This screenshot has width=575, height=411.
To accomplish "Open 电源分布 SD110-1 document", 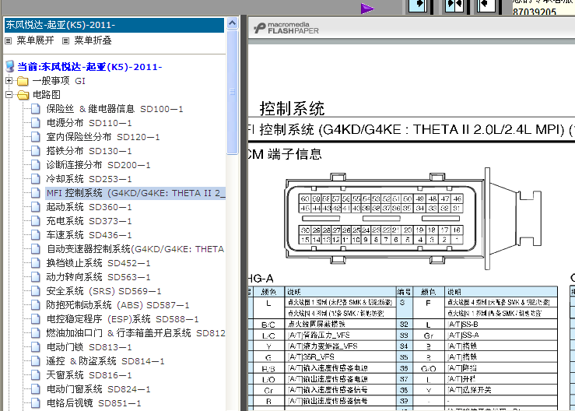I will click(89, 123).
